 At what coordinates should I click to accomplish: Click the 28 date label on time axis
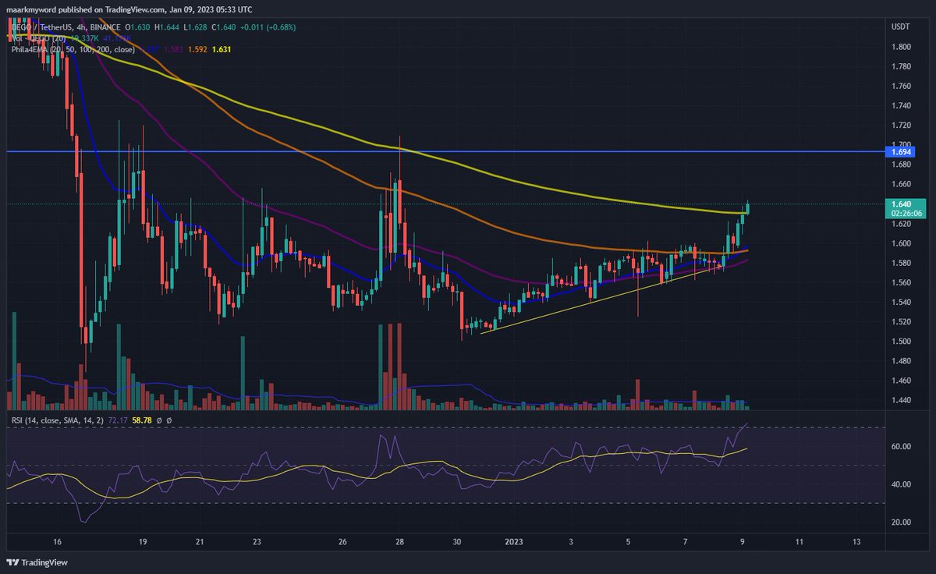click(x=399, y=541)
